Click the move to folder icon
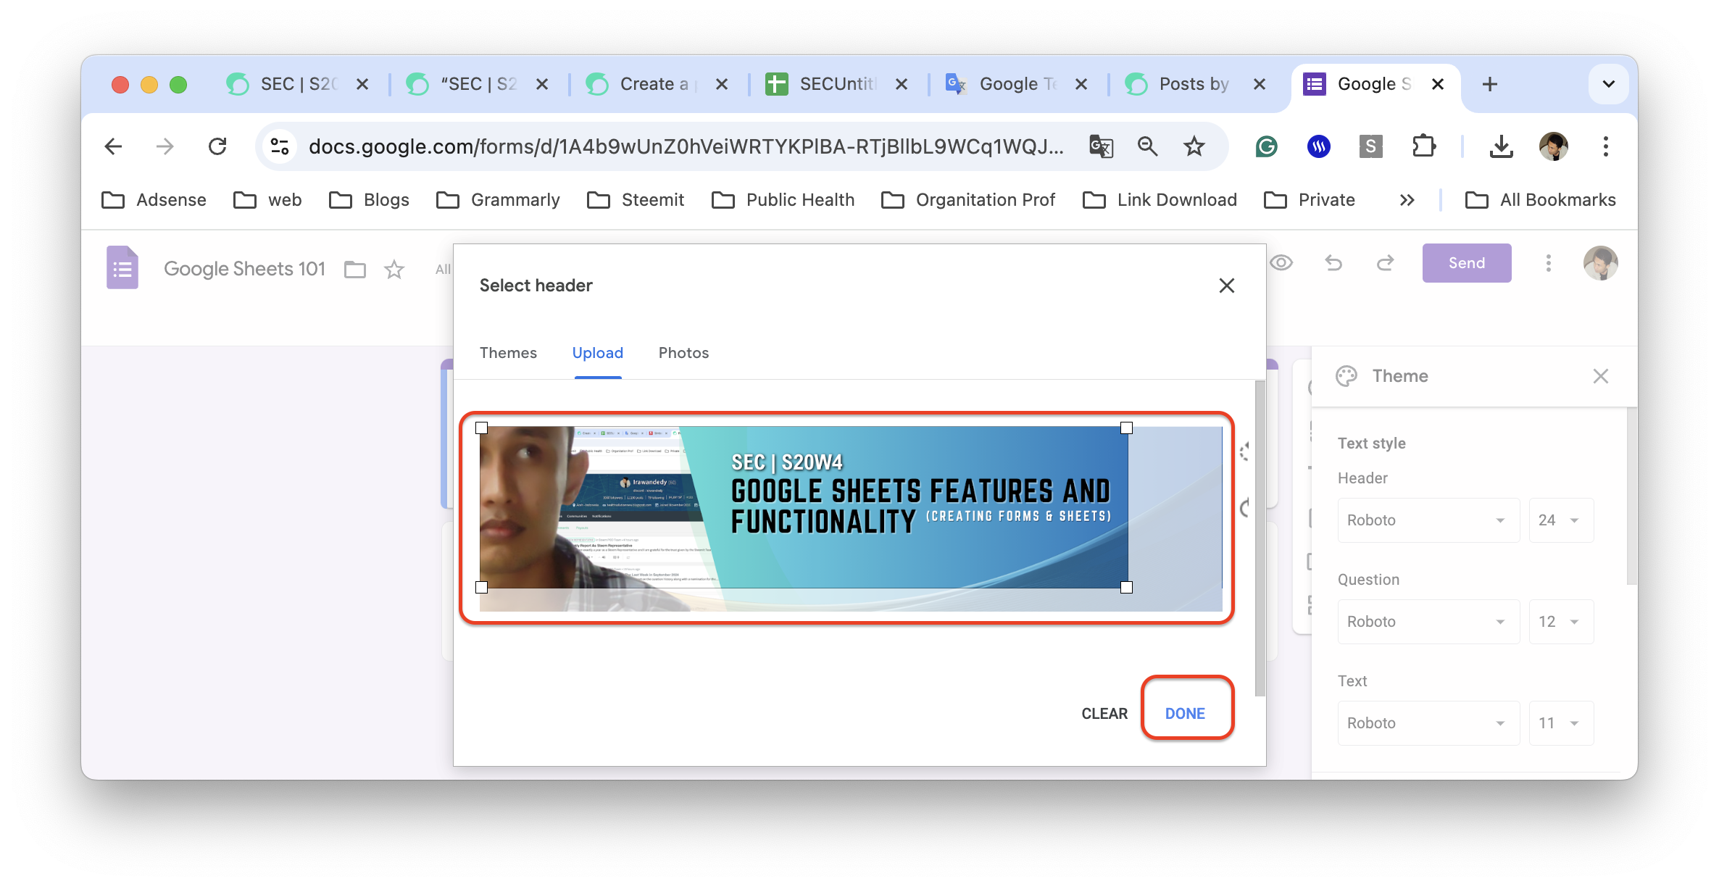Viewport: 1719px width, 887px height. 355,270
